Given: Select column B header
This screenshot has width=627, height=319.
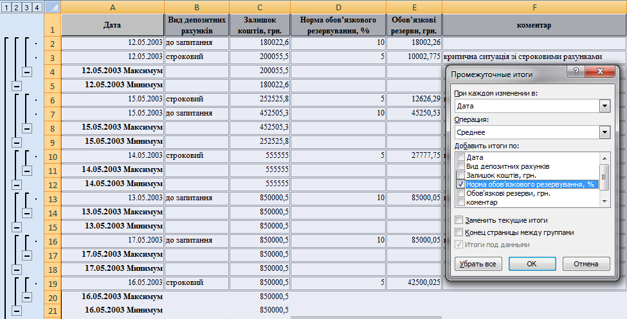Looking at the screenshot, I should [x=197, y=7].
